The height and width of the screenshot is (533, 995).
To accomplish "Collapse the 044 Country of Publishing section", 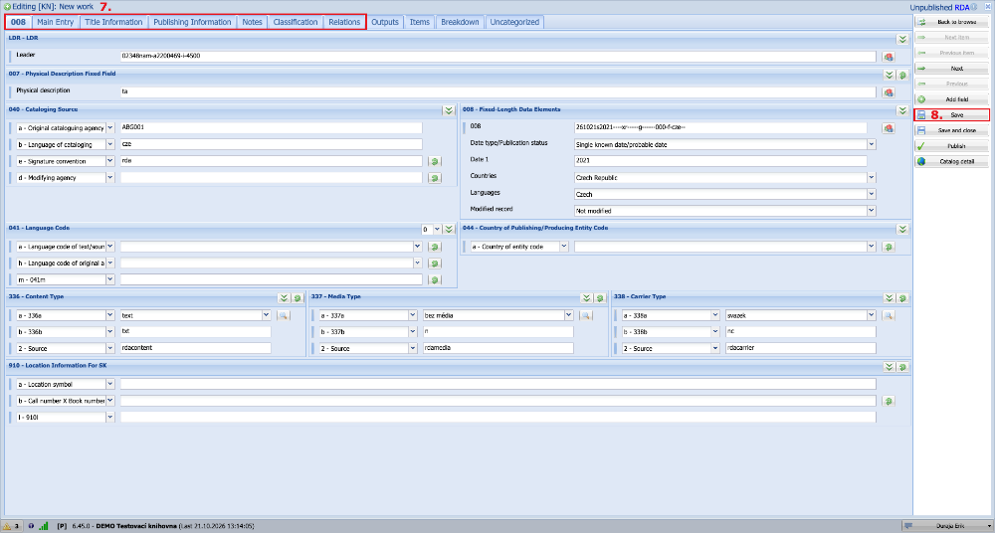I will pos(902,229).
